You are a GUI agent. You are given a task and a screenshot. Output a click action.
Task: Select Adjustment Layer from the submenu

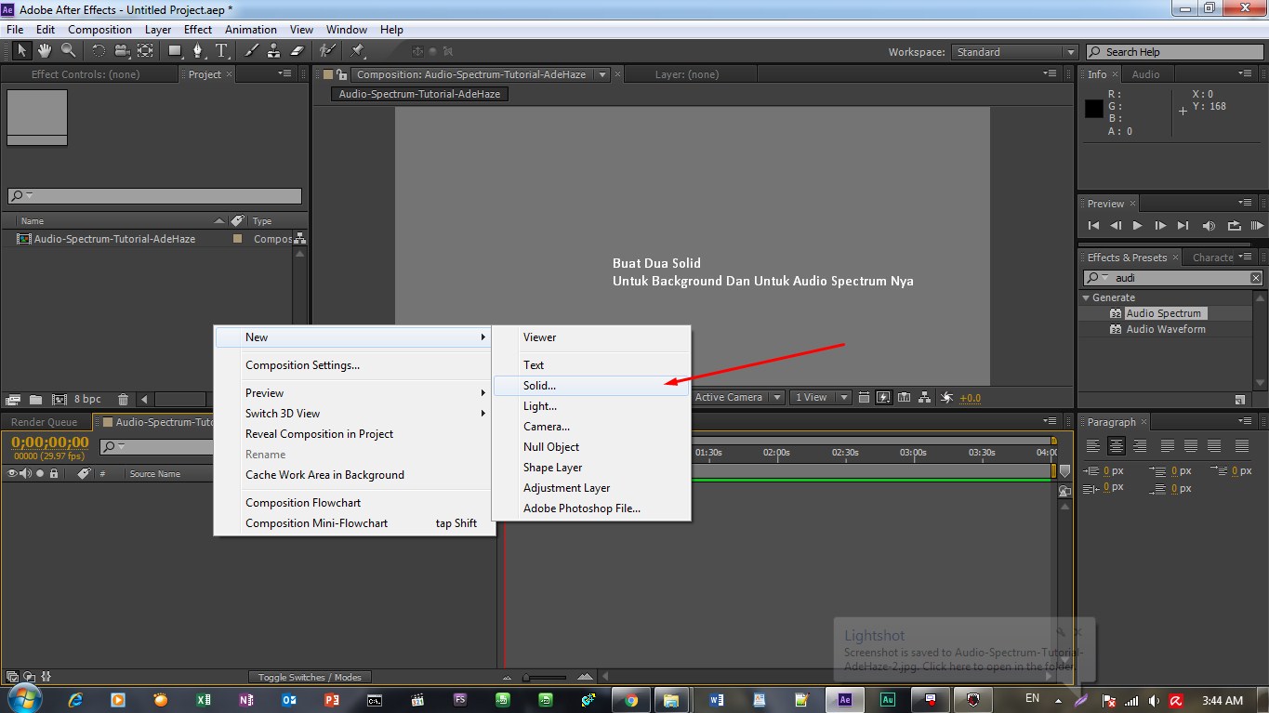point(591,488)
